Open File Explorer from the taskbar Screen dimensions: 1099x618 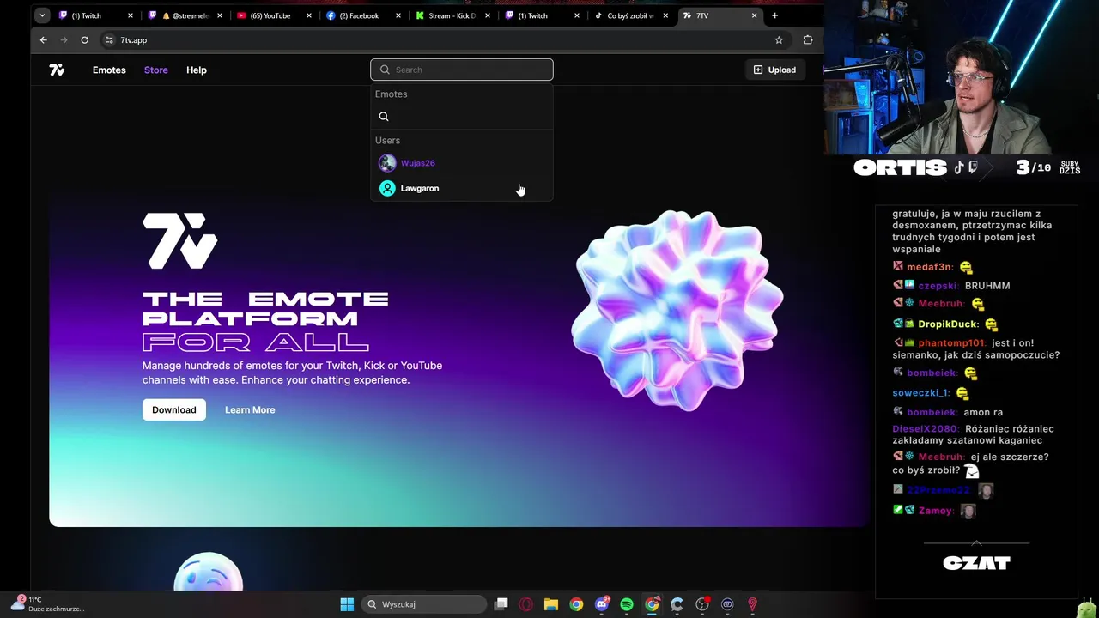[x=551, y=604]
